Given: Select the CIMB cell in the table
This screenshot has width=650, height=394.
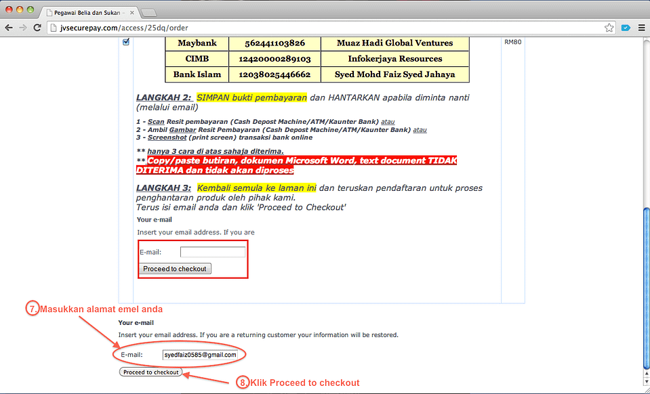Looking at the screenshot, I should pos(197,59).
